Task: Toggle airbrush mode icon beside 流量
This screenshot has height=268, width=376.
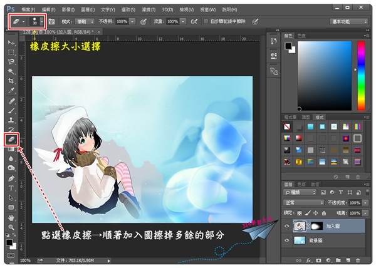Action: (x=194, y=21)
